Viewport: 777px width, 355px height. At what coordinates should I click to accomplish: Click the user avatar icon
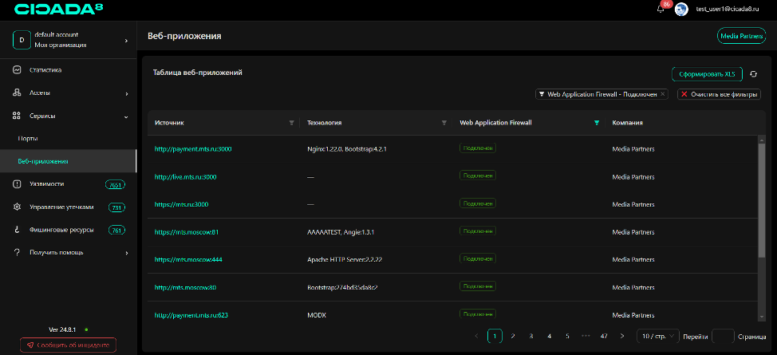click(681, 9)
